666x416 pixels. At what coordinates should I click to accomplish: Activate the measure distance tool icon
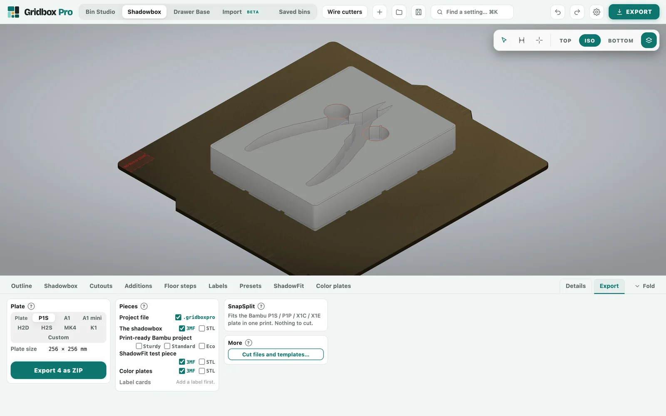click(x=522, y=40)
